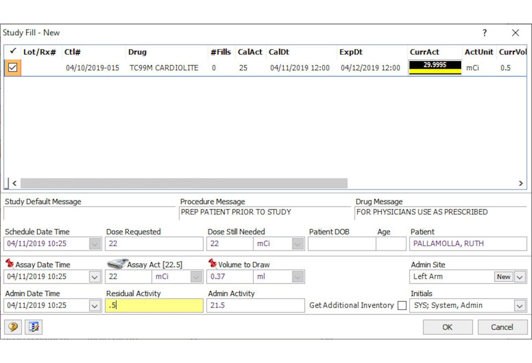Image resolution: width=532 pixels, height=363 pixels.
Task: Click the title bar question mark help
Action: pos(484,33)
